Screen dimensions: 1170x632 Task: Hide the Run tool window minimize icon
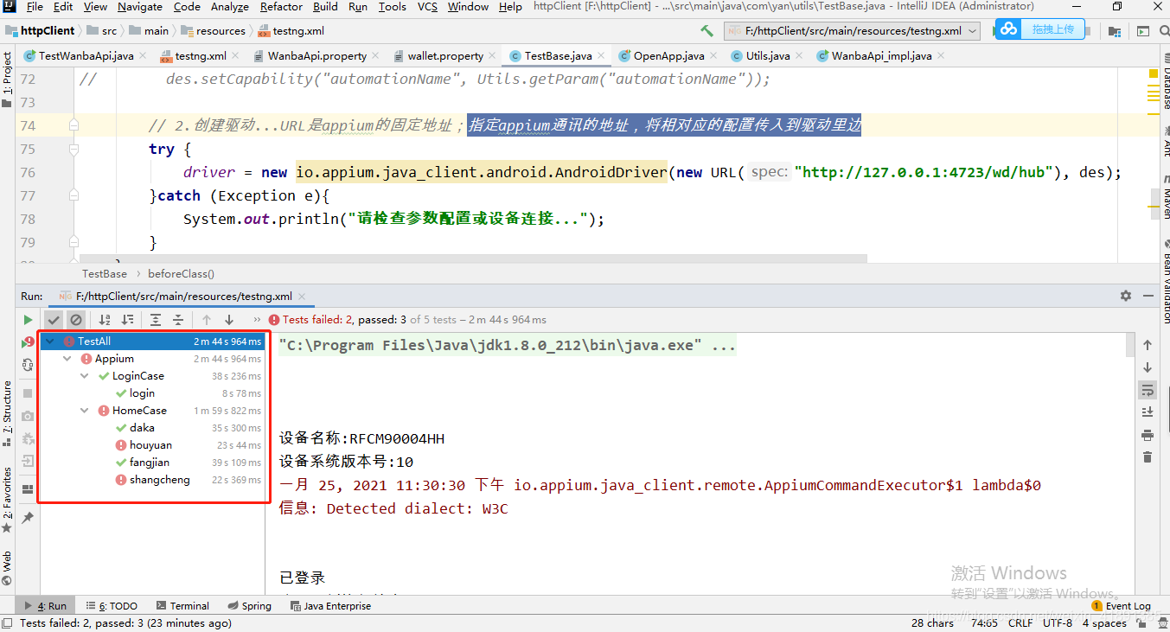[1149, 296]
